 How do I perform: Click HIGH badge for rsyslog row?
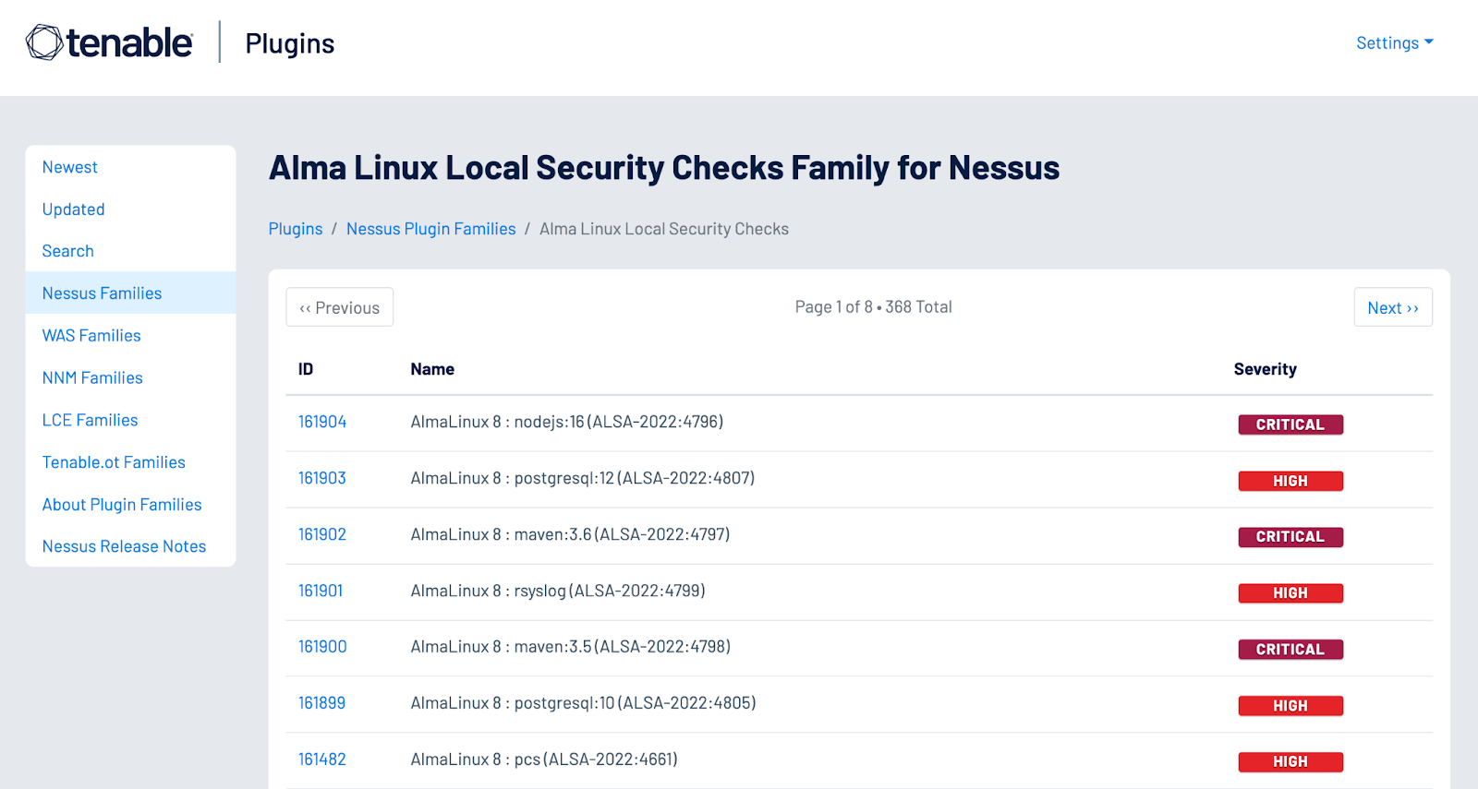click(1290, 593)
